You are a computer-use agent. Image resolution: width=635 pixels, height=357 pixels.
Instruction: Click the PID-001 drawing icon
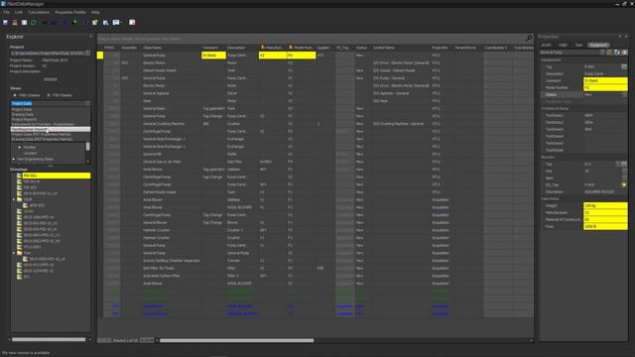19,176
